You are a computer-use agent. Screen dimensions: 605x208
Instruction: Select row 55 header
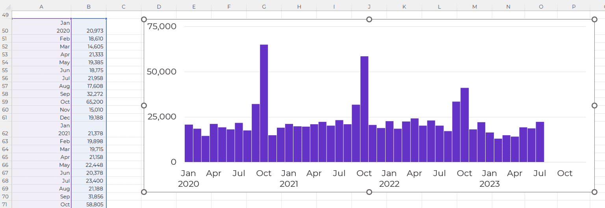coord(6,70)
